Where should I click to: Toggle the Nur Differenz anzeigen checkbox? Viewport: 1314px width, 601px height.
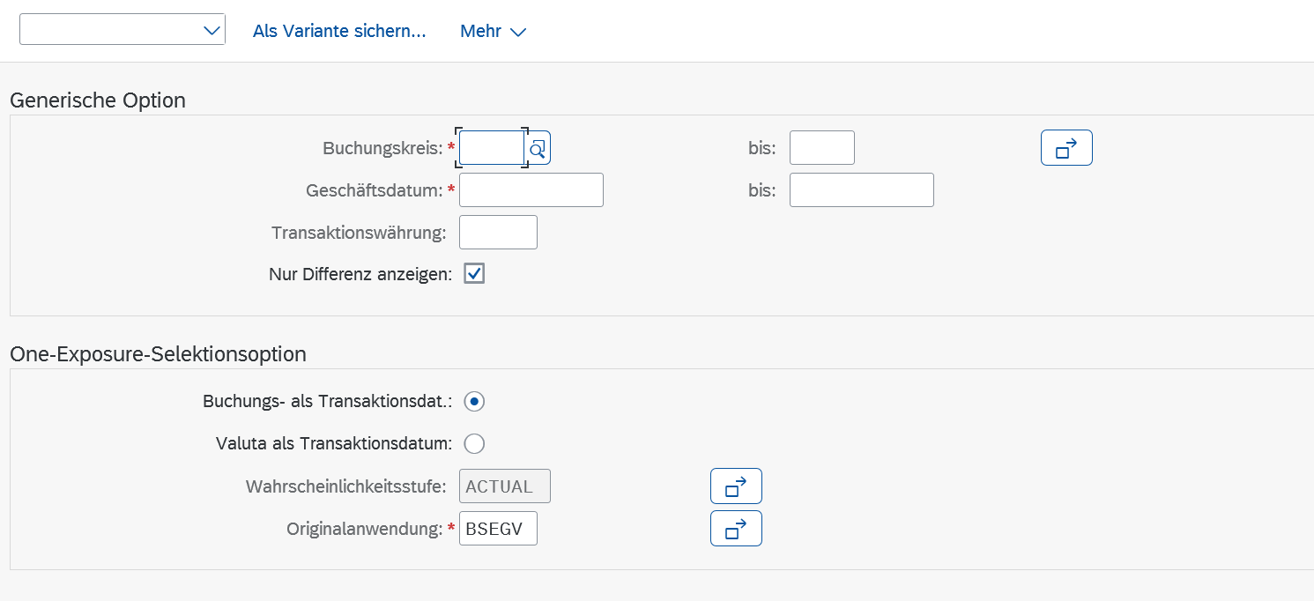474,274
